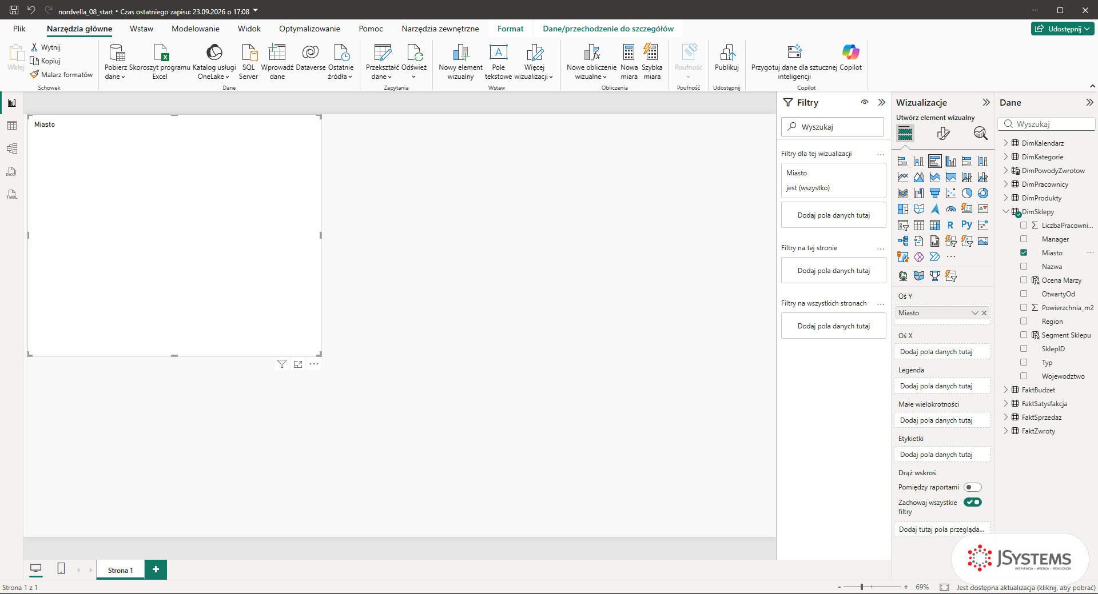Open the Model view icon in the sidebar
This screenshot has width=1098, height=594.
12,148
